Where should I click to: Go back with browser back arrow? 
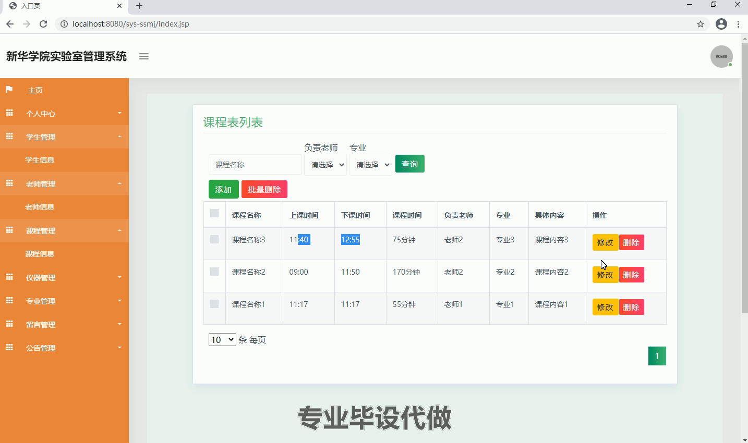(10, 24)
